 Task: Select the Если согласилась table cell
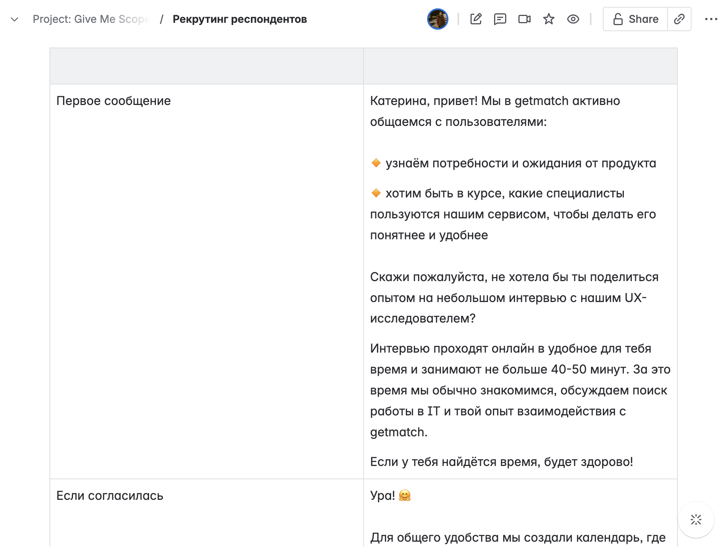pos(207,513)
